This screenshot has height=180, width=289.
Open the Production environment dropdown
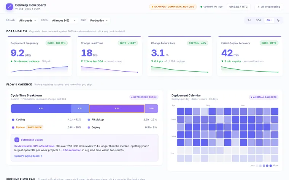coord(99,20)
